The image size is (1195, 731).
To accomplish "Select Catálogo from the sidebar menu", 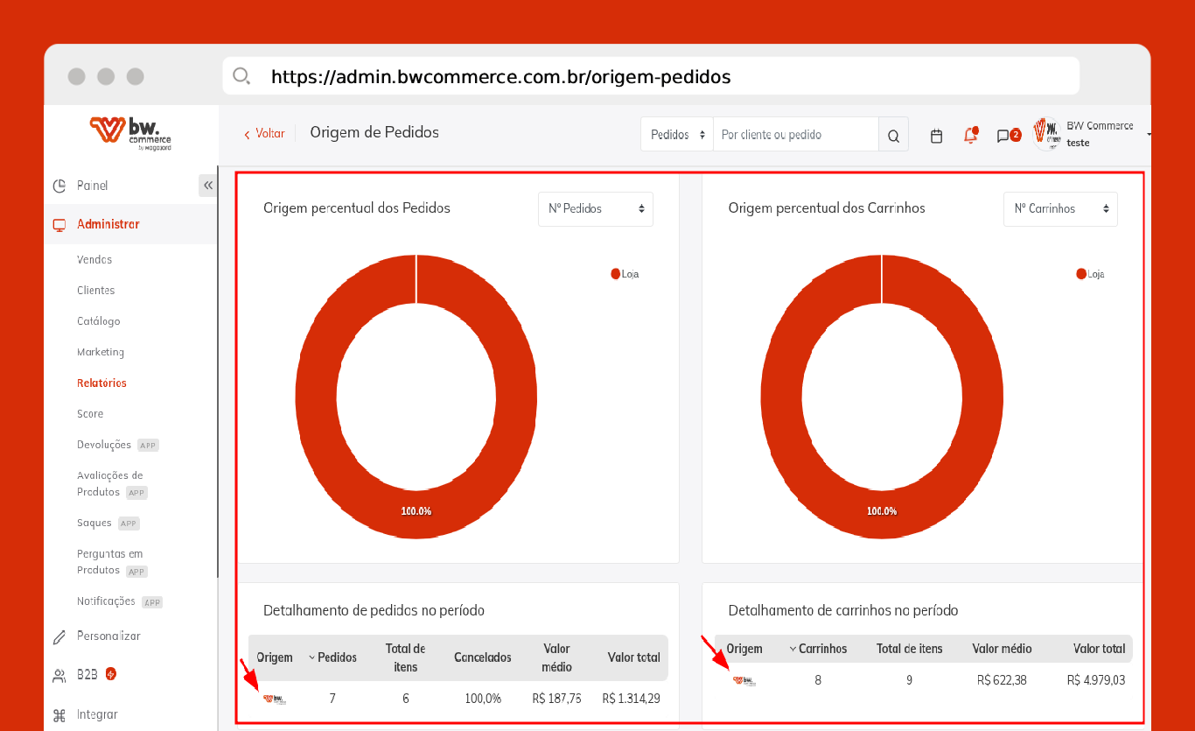I will point(98,321).
